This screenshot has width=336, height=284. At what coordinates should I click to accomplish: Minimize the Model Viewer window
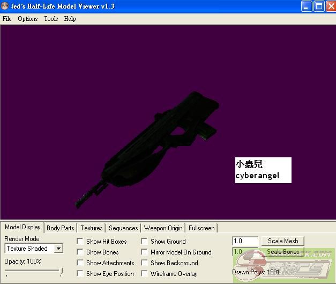[305, 6]
